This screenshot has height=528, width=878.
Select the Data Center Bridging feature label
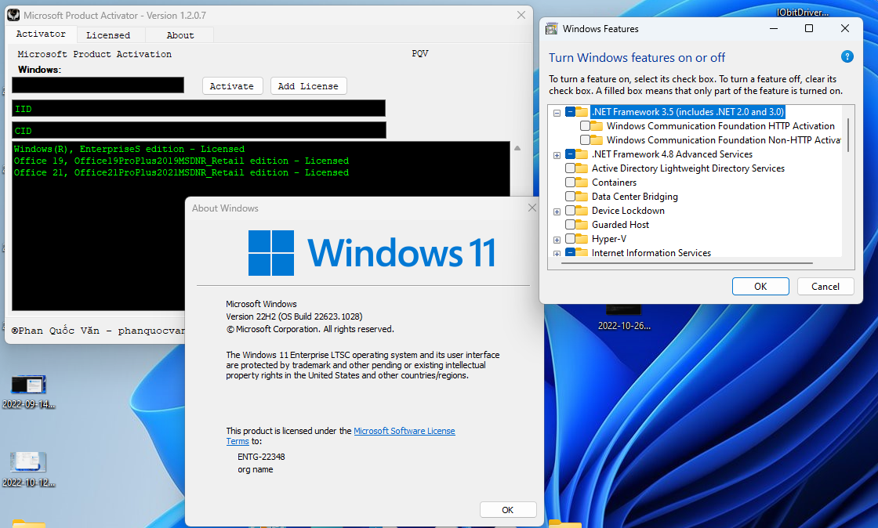634,197
